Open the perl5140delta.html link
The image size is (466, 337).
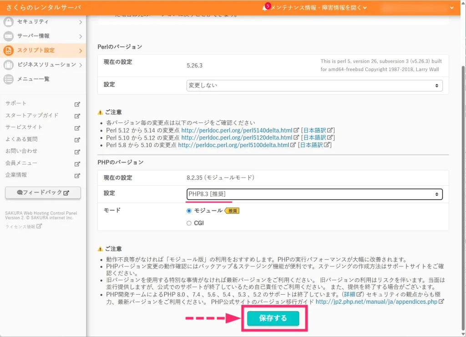click(237, 130)
